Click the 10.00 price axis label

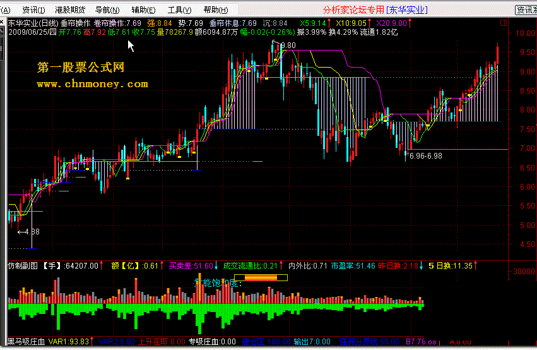[525, 33]
